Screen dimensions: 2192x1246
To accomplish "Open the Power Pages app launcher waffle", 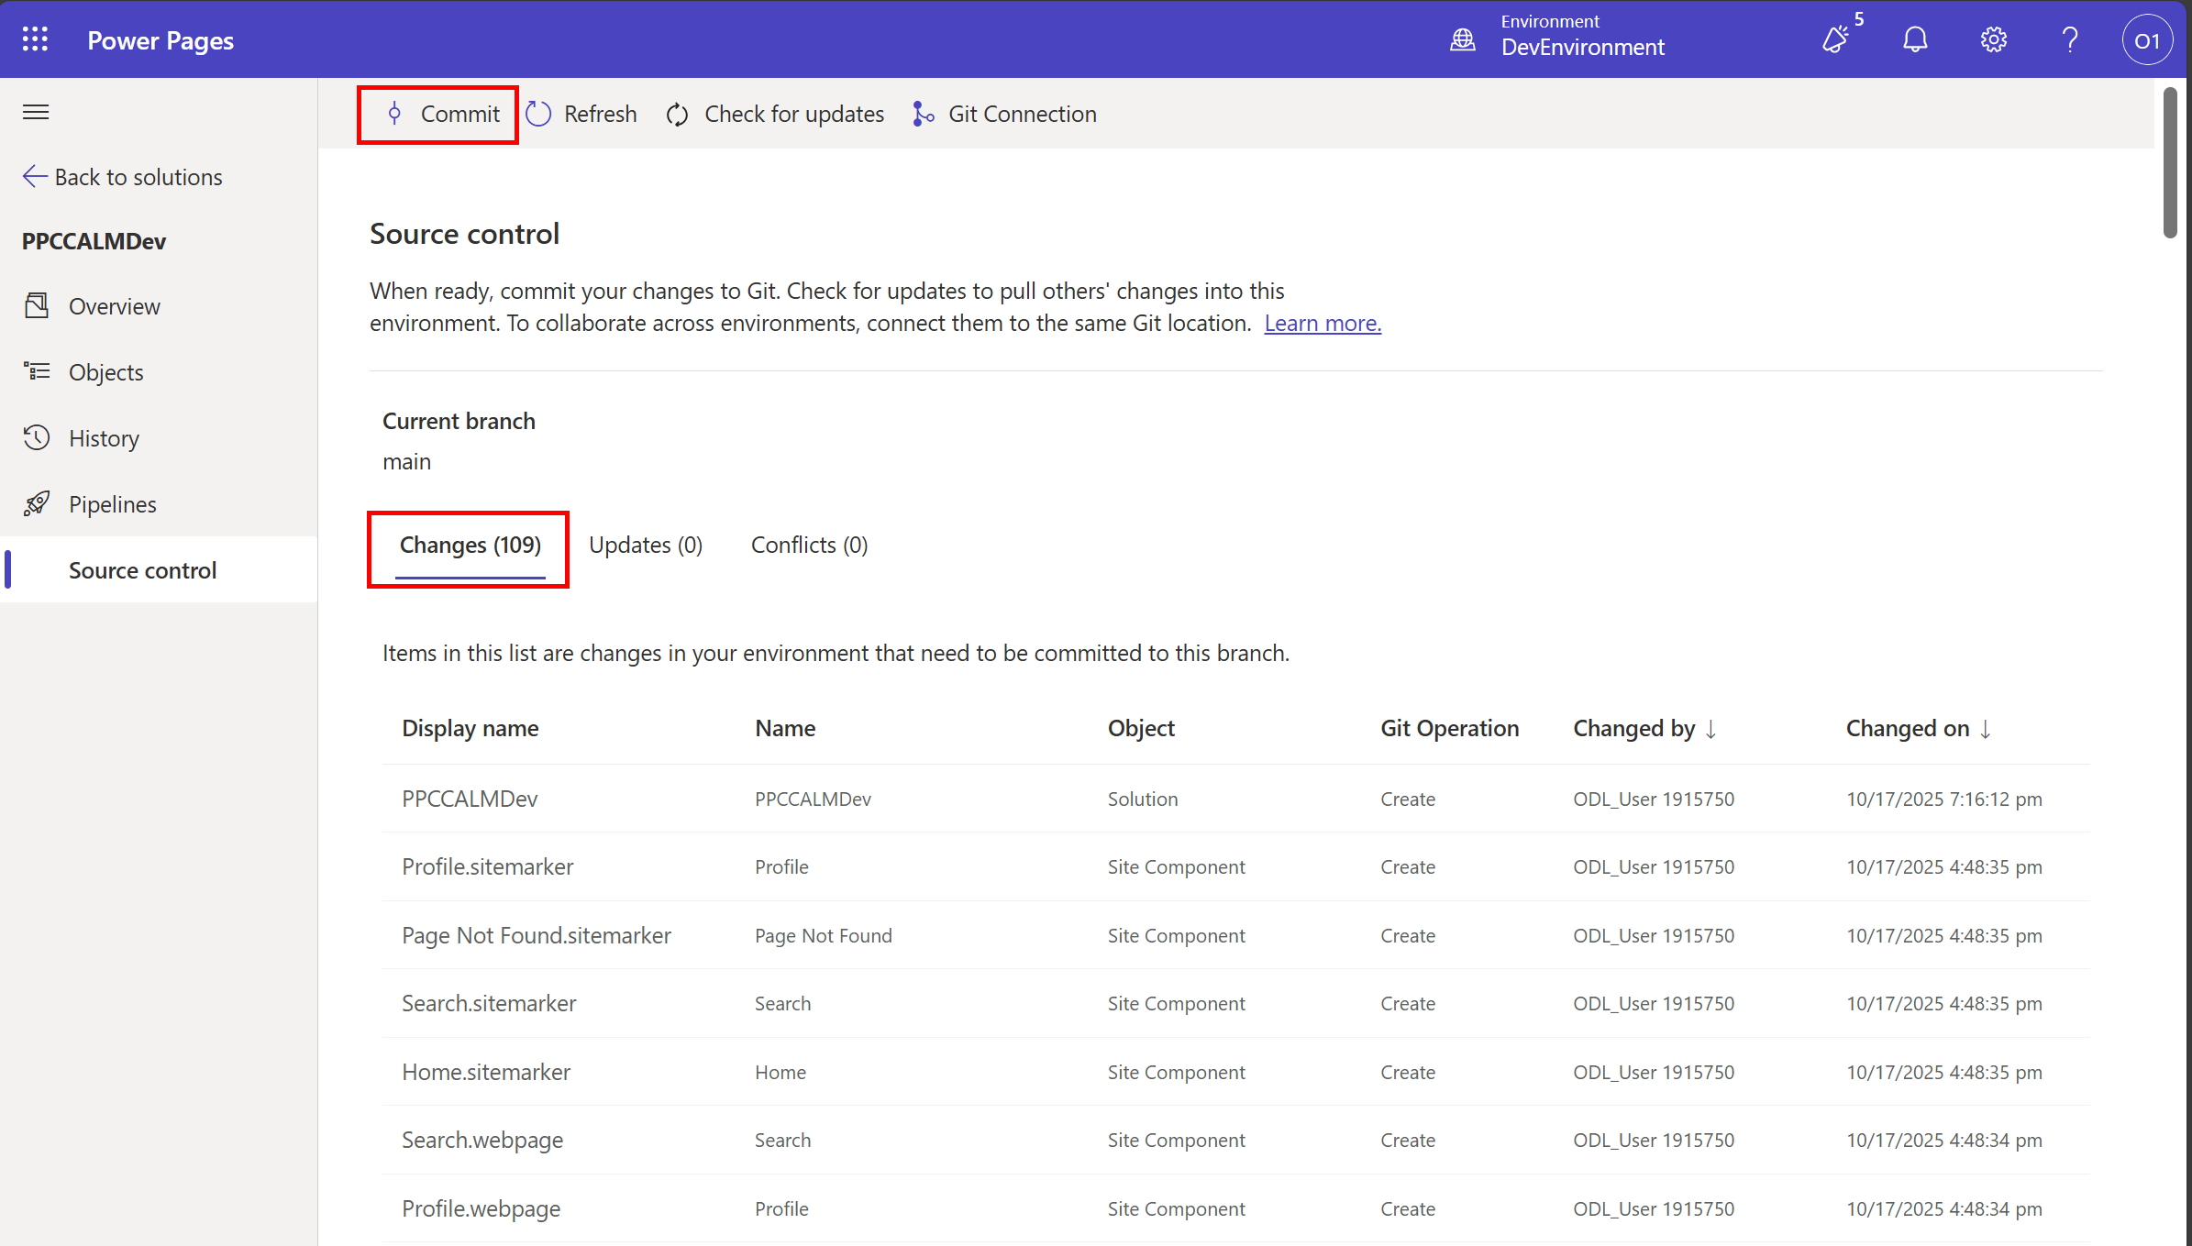I will 35,39.
